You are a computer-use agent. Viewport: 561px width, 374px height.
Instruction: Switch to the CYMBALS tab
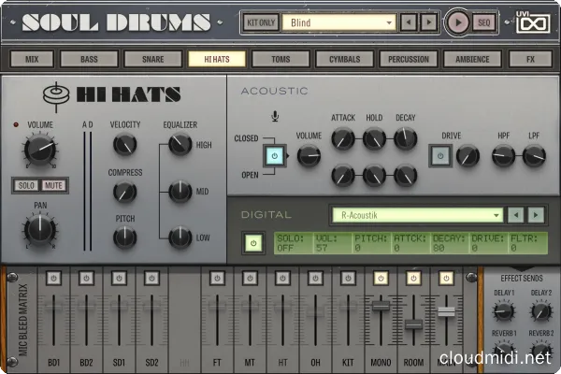(x=344, y=59)
